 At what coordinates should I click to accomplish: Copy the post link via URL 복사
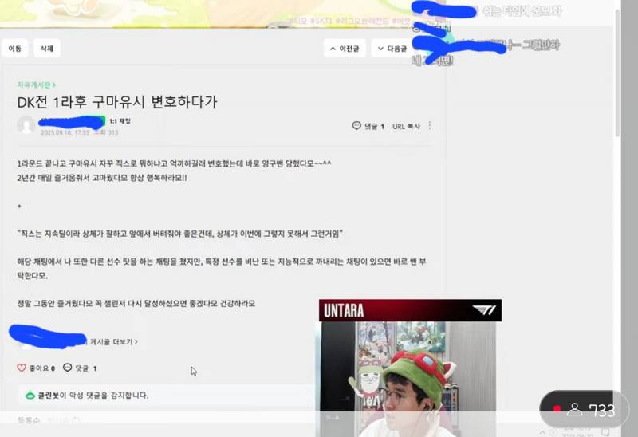click(x=406, y=127)
